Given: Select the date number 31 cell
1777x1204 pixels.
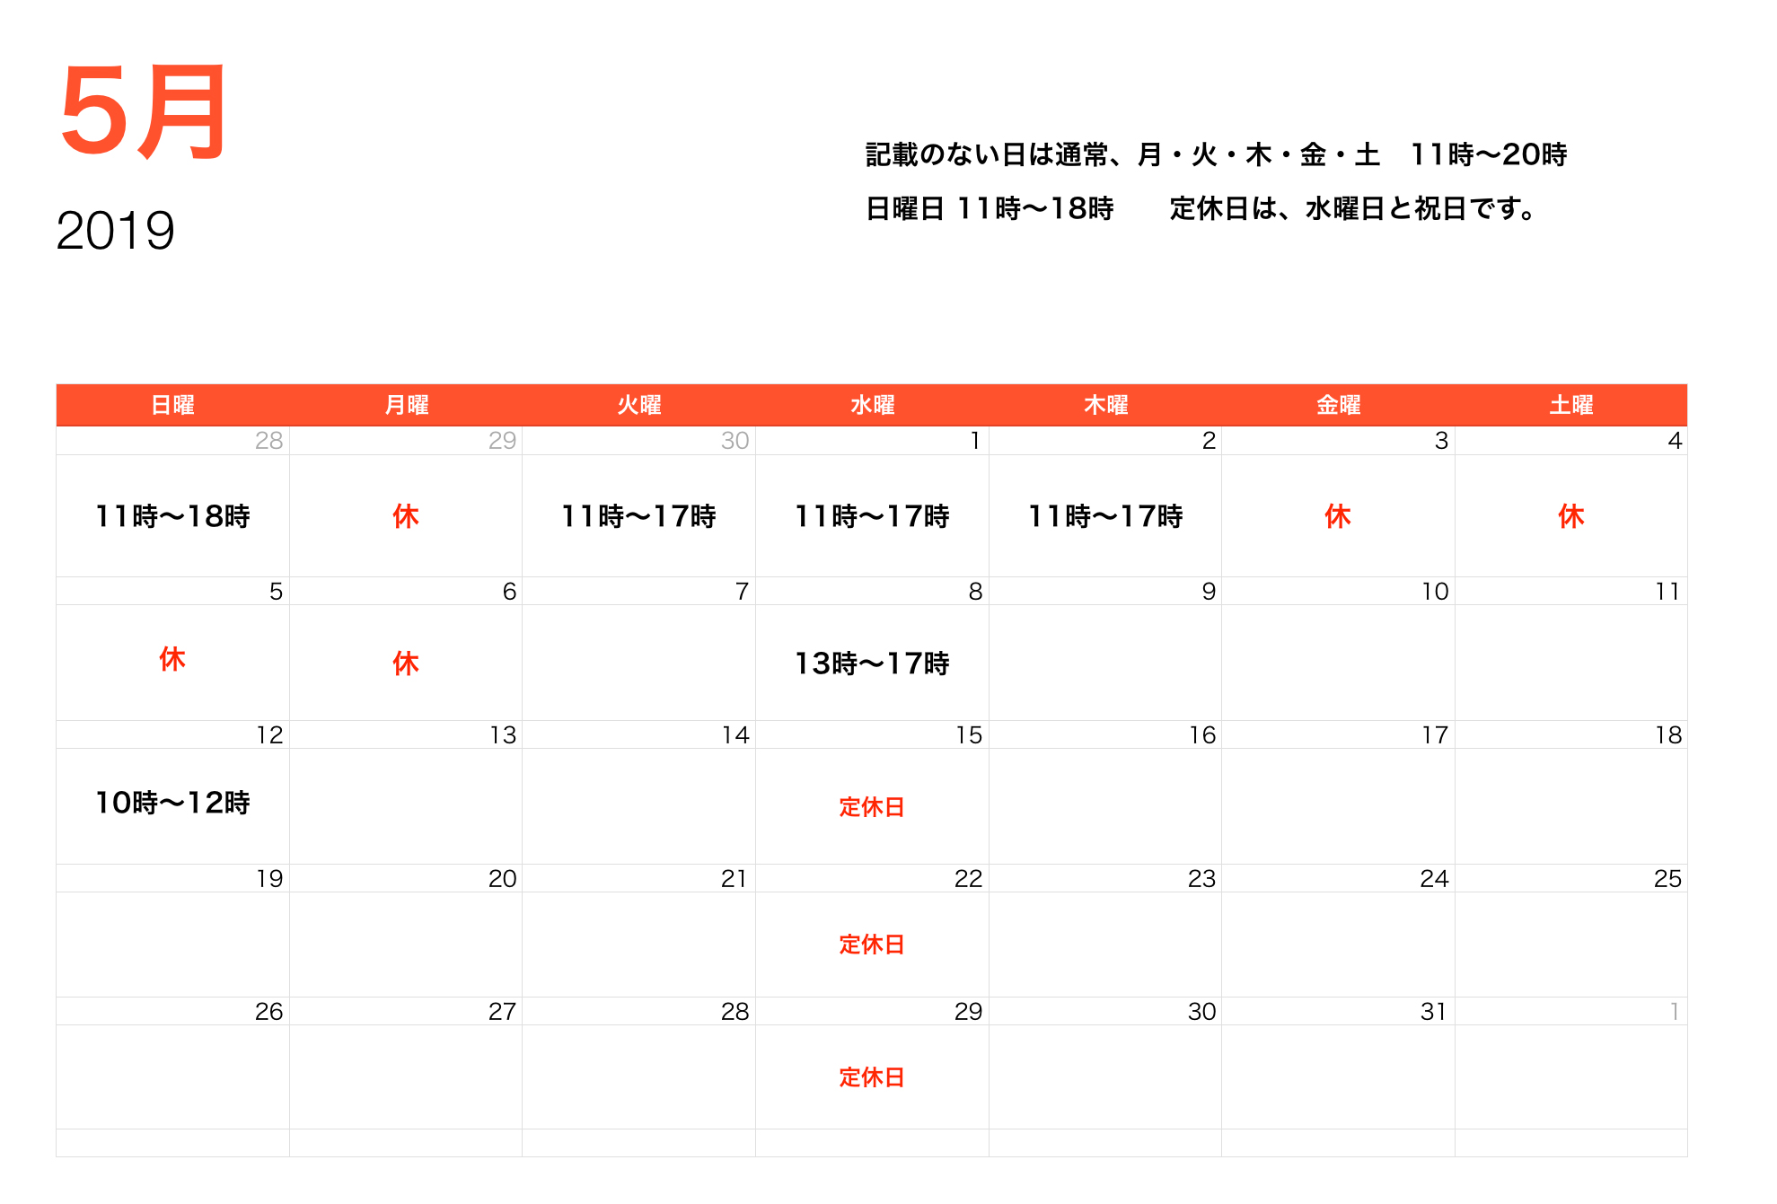Looking at the screenshot, I should pos(1432,1011).
